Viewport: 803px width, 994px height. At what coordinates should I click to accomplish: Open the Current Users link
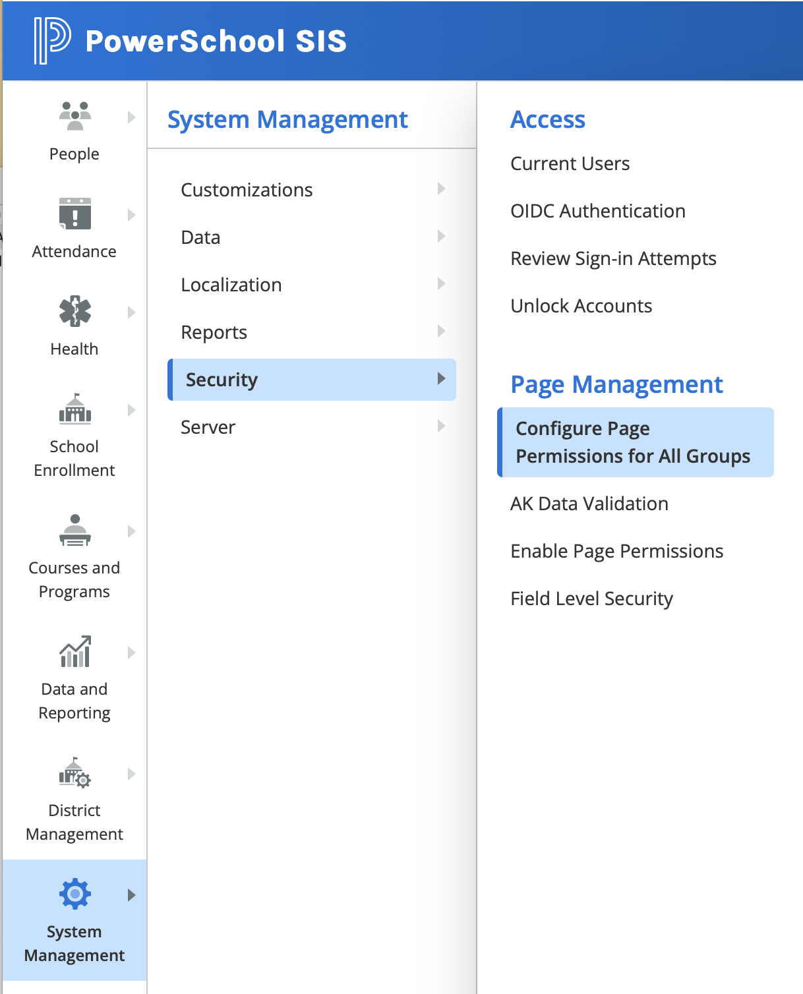pos(570,163)
